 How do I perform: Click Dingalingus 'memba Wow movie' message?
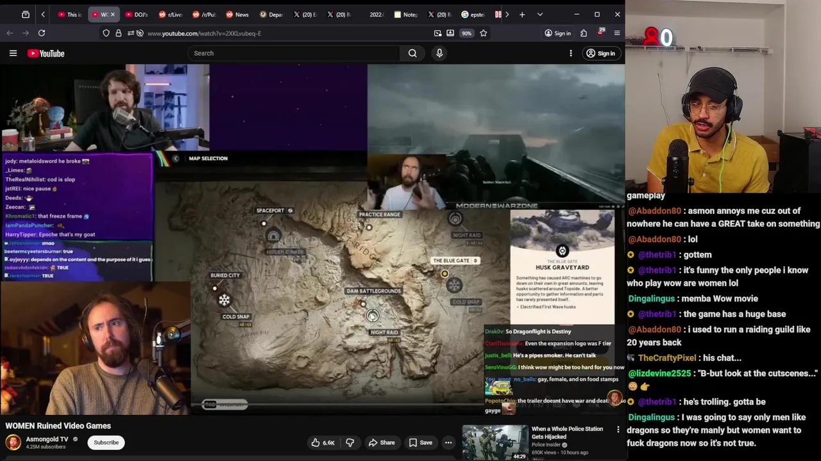point(693,298)
